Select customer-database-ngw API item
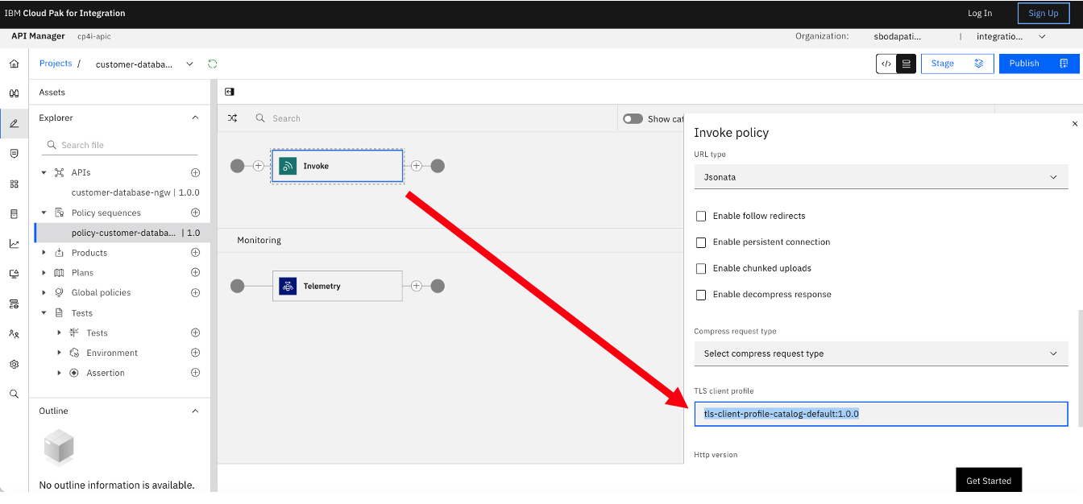 [135, 192]
